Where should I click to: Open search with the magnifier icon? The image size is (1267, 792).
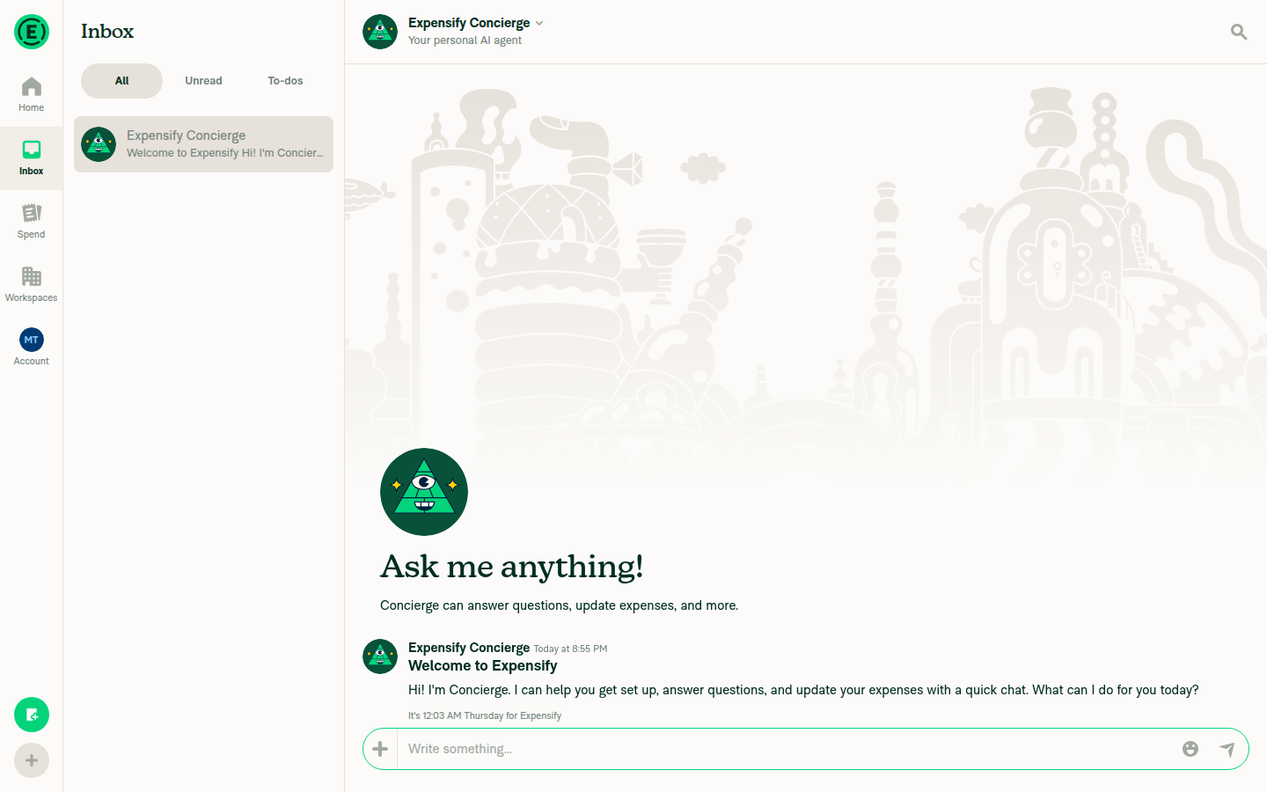[1239, 32]
